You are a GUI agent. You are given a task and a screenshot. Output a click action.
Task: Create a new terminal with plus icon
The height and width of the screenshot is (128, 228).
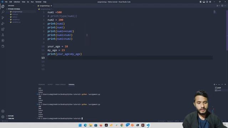click(x=214, y=85)
